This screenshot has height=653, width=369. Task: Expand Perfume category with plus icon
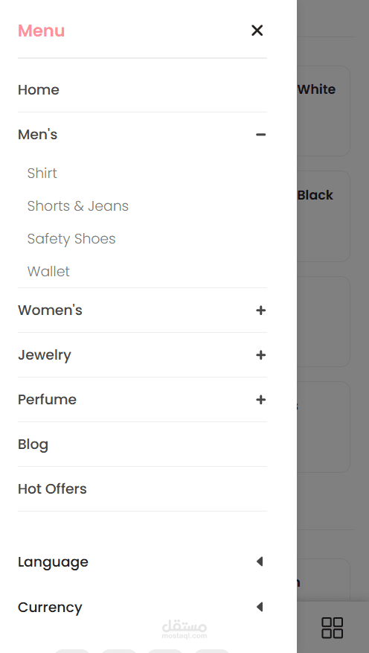click(261, 400)
